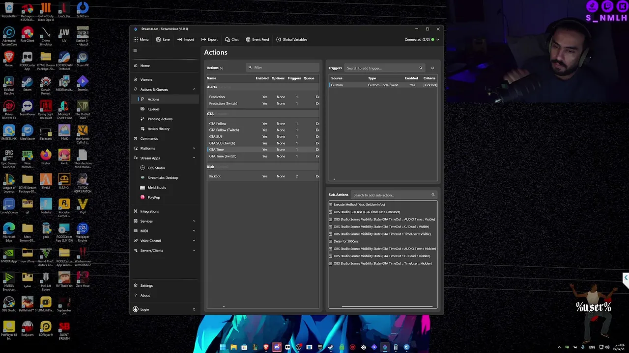Select the KickBot action row

point(263,176)
